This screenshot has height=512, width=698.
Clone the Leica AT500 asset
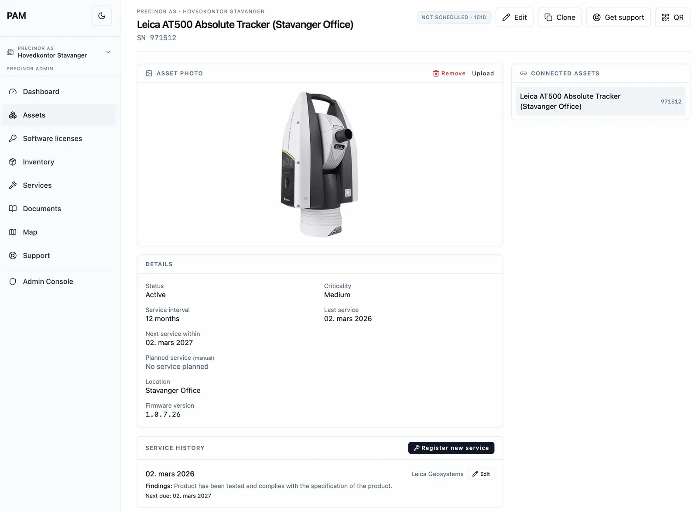tap(560, 17)
